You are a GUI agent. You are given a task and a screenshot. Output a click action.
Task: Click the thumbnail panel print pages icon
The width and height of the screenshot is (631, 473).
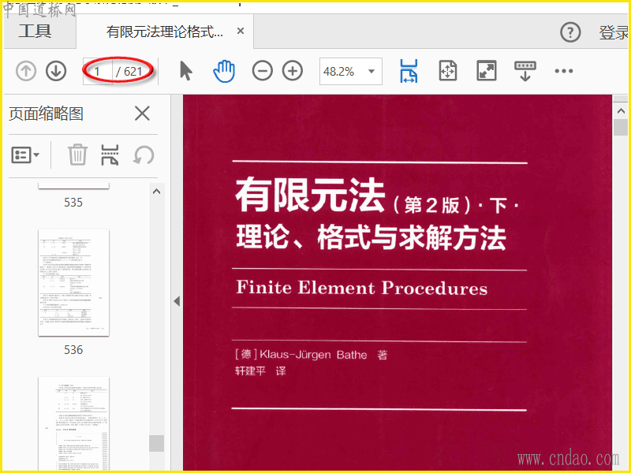tap(110, 155)
